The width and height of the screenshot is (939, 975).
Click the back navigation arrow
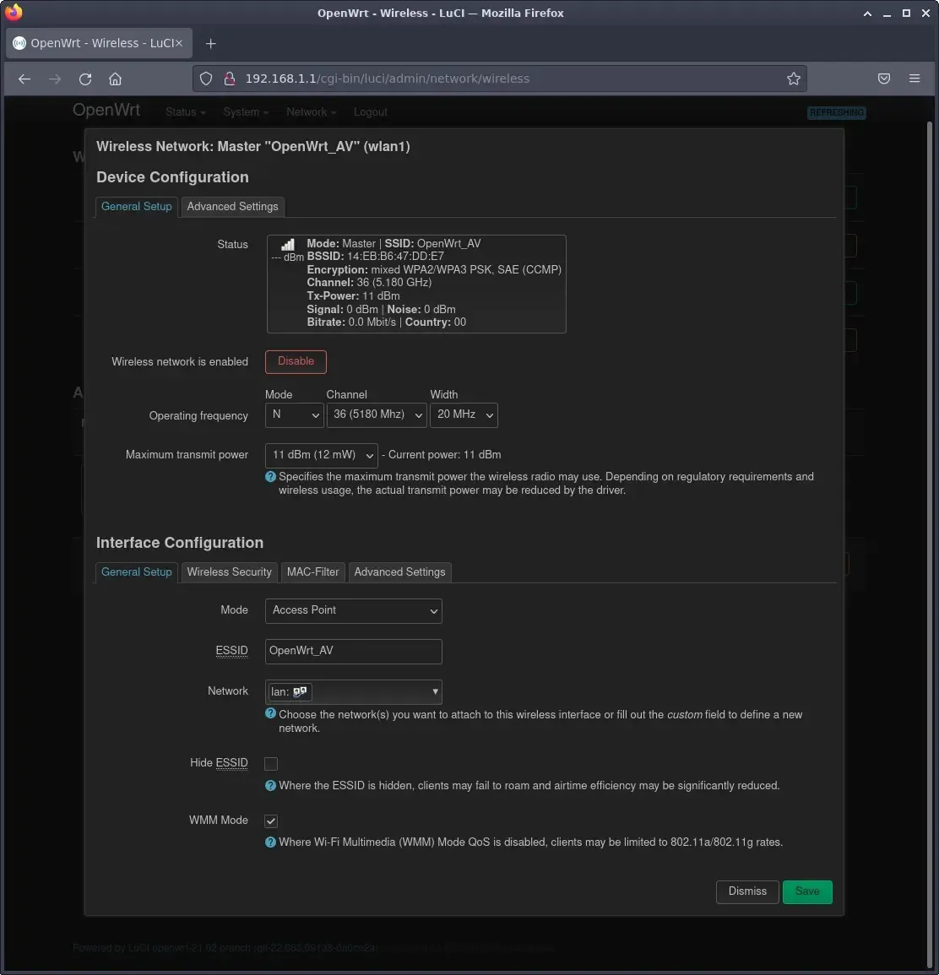point(24,79)
